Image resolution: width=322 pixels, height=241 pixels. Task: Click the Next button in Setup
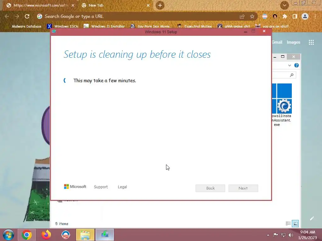[243, 188]
